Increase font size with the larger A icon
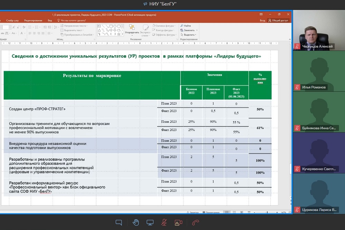The height and width of the screenshot is (230, 345). [x=14, y=27]
